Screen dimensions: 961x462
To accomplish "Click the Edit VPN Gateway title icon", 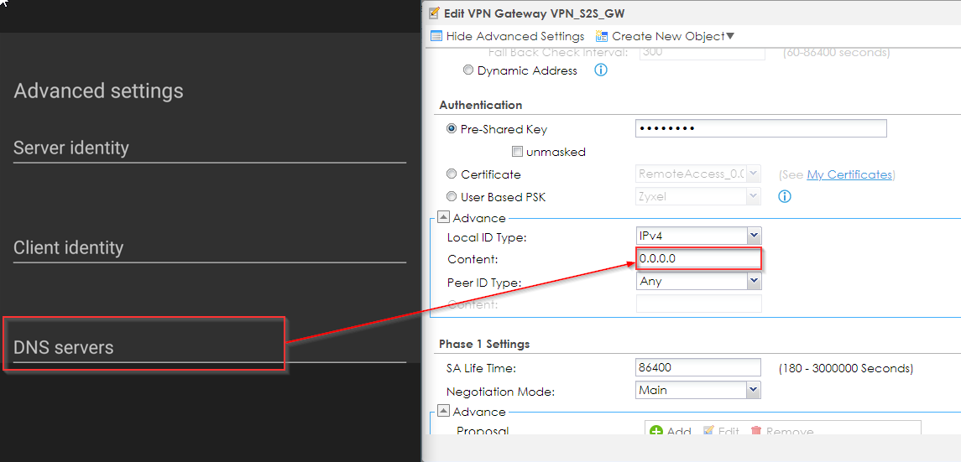I will coord(435,13).
